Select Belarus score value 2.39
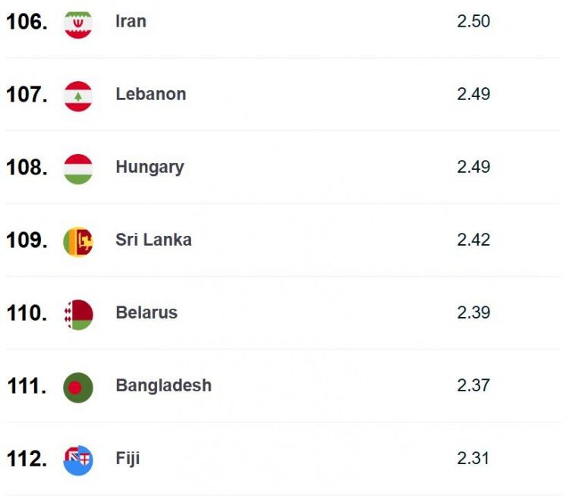Image resolution: width=569 pixels, height=496 pixels. point(473,312)
